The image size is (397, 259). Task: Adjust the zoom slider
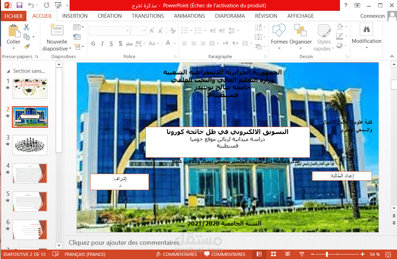point(327,254)
